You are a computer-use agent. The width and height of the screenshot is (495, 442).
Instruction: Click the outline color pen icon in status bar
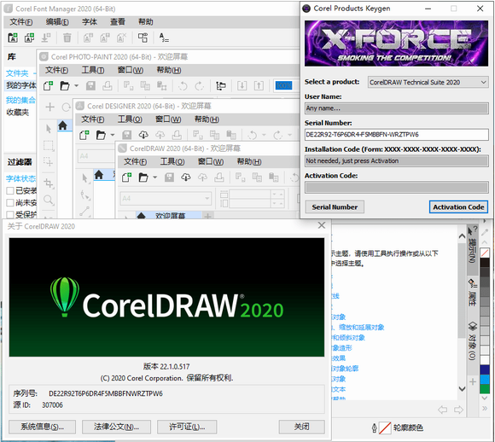coord(374,427)
